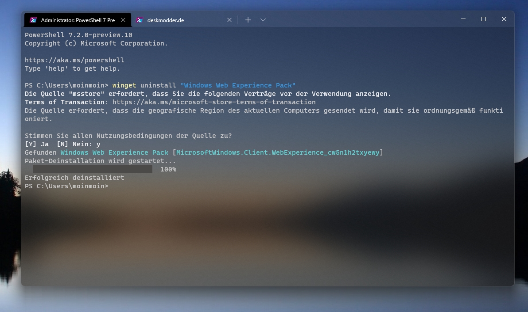Screen dimensions: 528x312
Task: Click the "100%" progress value
Action: click(168, 169)
